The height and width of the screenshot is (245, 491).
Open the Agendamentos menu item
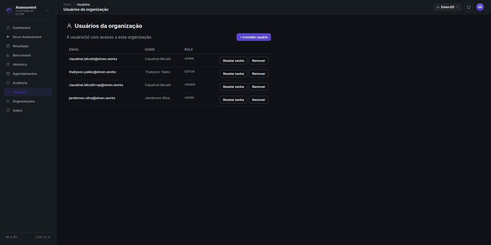click(28, 74)
